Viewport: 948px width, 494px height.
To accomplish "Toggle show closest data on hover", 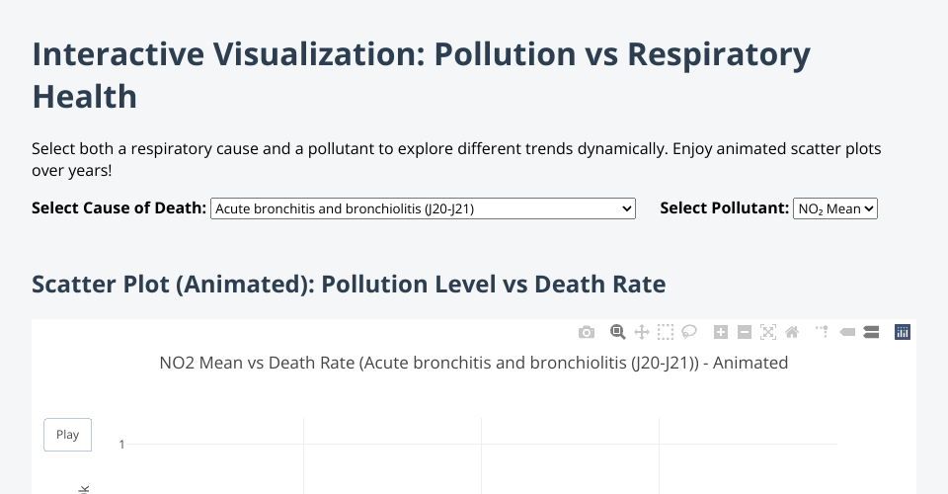I will click(847, 333).
